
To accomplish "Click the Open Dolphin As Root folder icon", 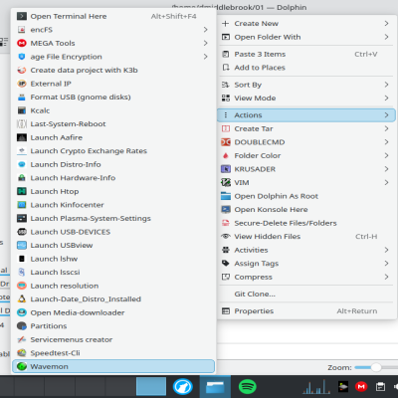I will (x=226, y=196).
